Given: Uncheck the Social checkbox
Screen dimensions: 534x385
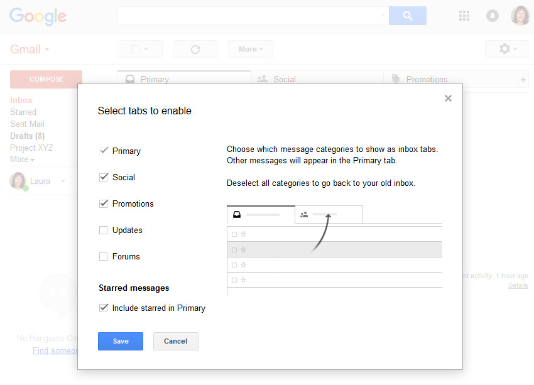Looking at the screenshot, I should [104, 177].
